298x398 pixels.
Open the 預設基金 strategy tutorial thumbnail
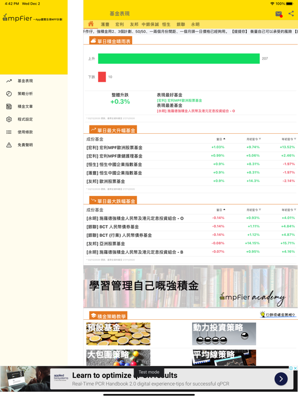click(118, 334)
